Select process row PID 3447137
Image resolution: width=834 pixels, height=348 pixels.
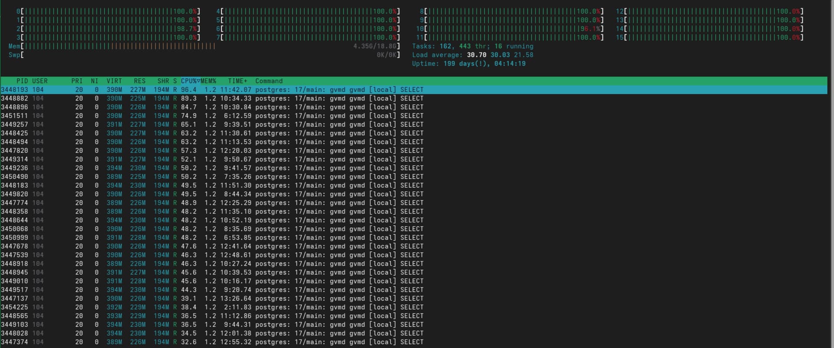point(414,299)
